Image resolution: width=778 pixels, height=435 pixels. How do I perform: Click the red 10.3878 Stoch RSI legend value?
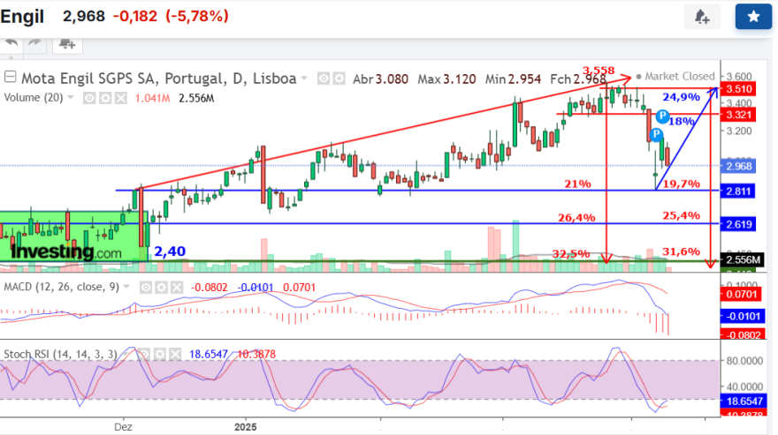[256, 354]
